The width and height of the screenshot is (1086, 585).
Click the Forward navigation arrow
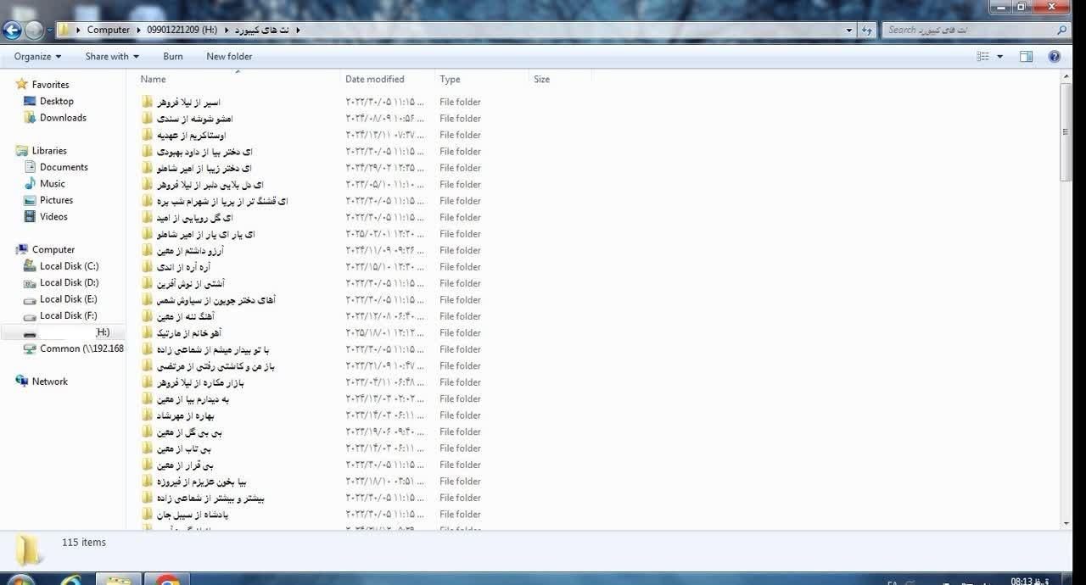[x=35, y=31]
